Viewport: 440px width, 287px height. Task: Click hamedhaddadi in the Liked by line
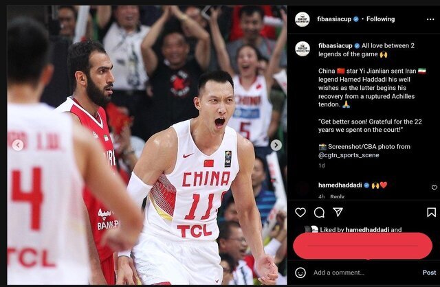click(367, 229)
